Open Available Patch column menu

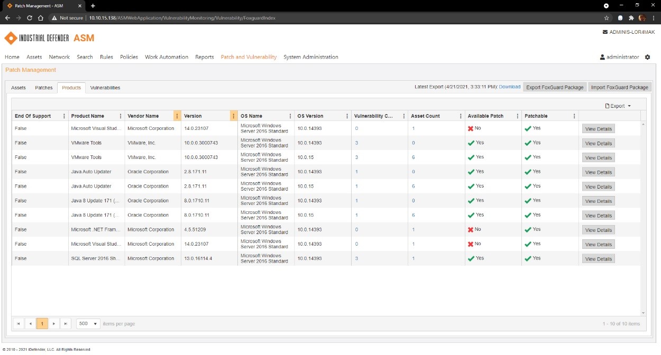[x=517, y=116]
